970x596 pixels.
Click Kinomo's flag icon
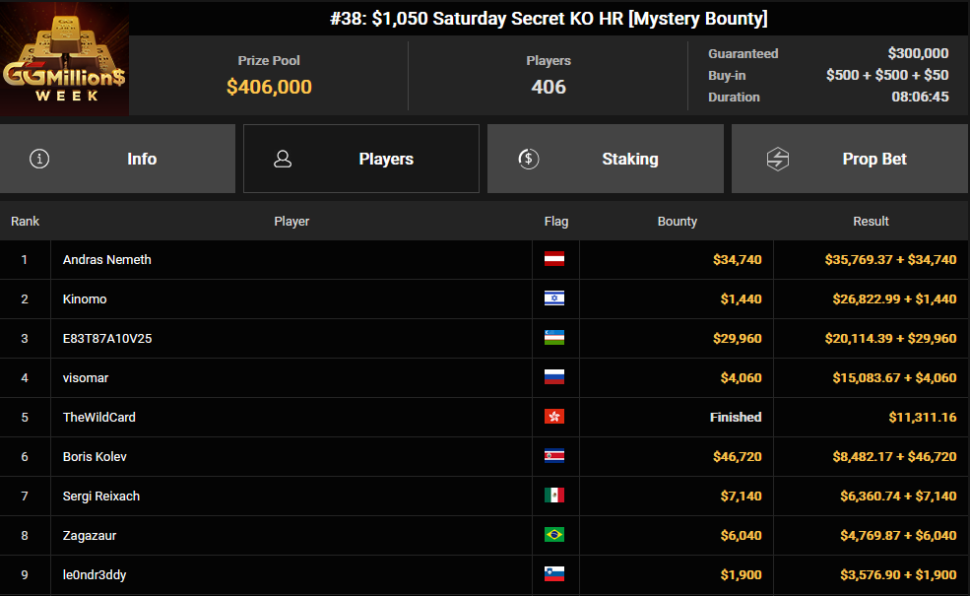click(x=554, y=298)
